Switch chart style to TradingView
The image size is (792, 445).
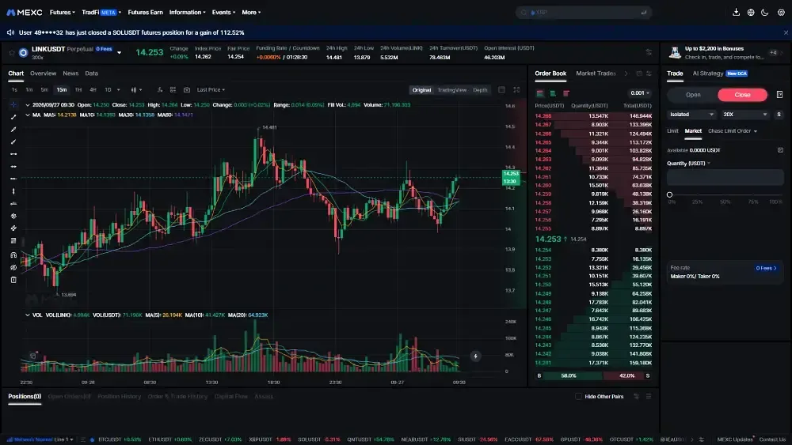coord(452,90)
